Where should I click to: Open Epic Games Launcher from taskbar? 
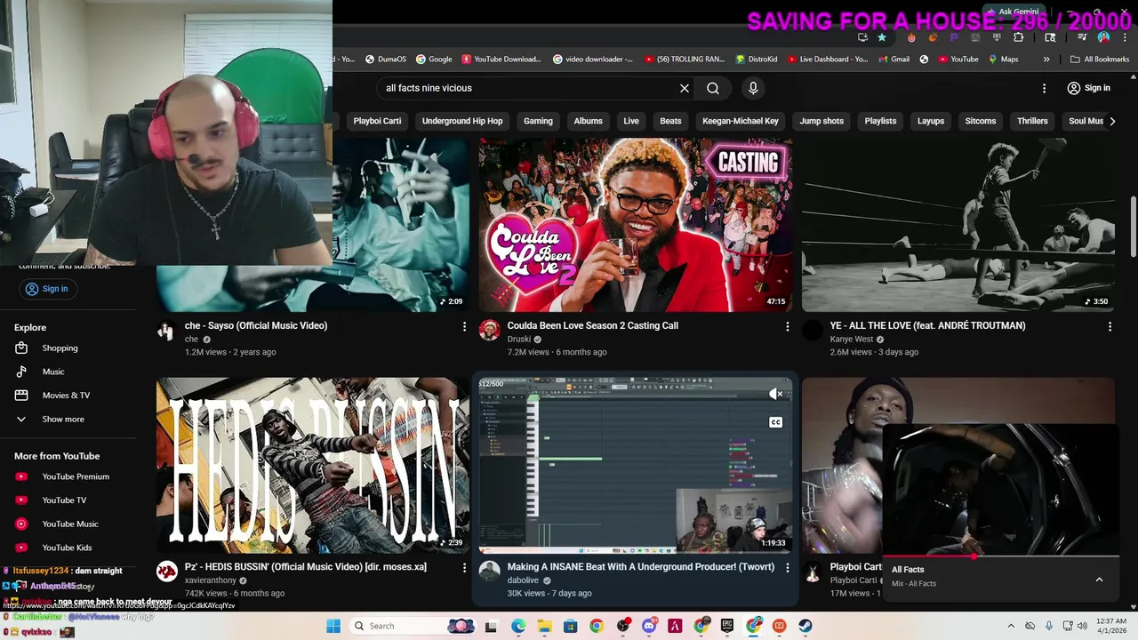tap(727, 626)
